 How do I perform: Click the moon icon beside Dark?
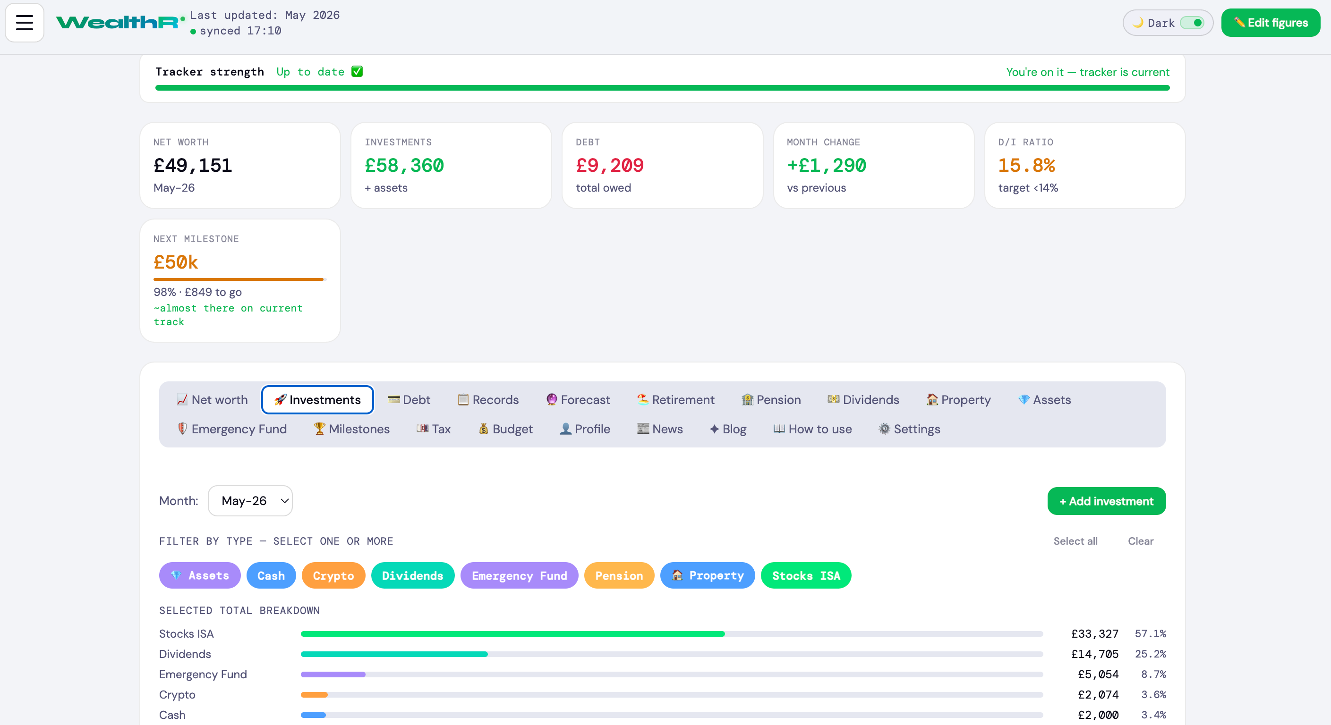pos(1138,23)
